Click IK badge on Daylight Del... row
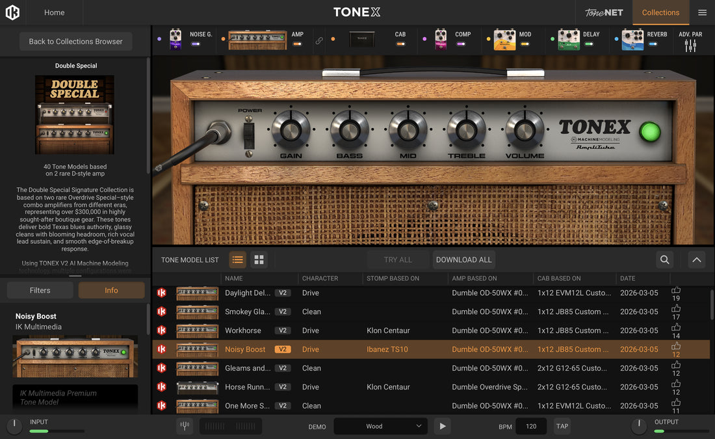This screenshot has width=715, height=439. pos(161,293)
